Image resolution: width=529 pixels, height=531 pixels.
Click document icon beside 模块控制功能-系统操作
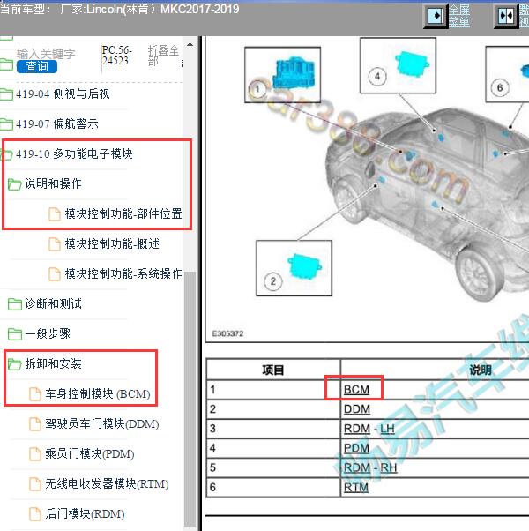click(x=55, y=274)
